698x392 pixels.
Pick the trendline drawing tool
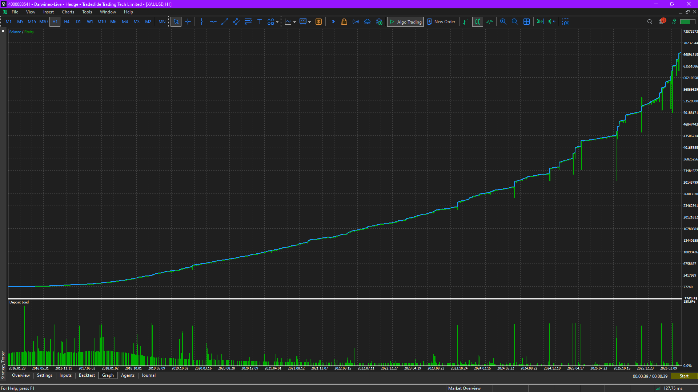[x=225, y=22]
